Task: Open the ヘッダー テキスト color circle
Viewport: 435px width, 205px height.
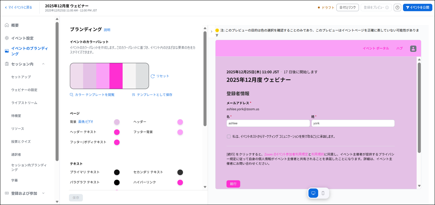Action: 117,132
